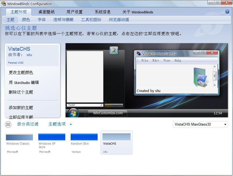Open the 系统信息 tab
This screenshot has height=176, width=233.
coord(103,12)
